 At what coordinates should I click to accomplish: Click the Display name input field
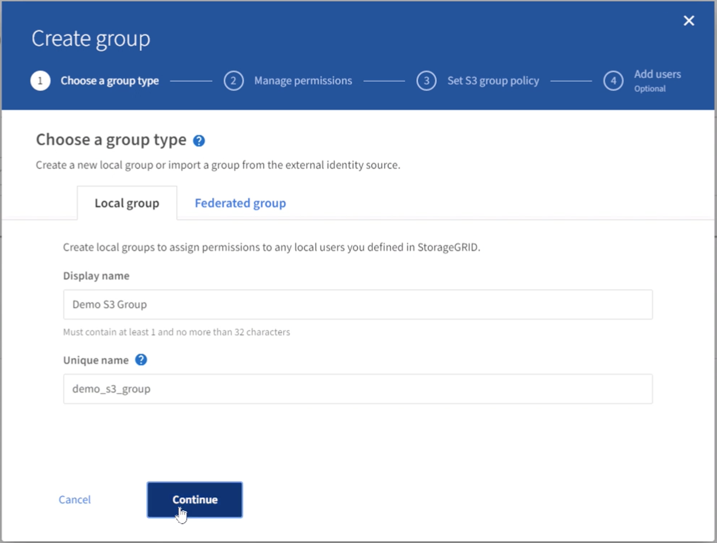point(358,304)
